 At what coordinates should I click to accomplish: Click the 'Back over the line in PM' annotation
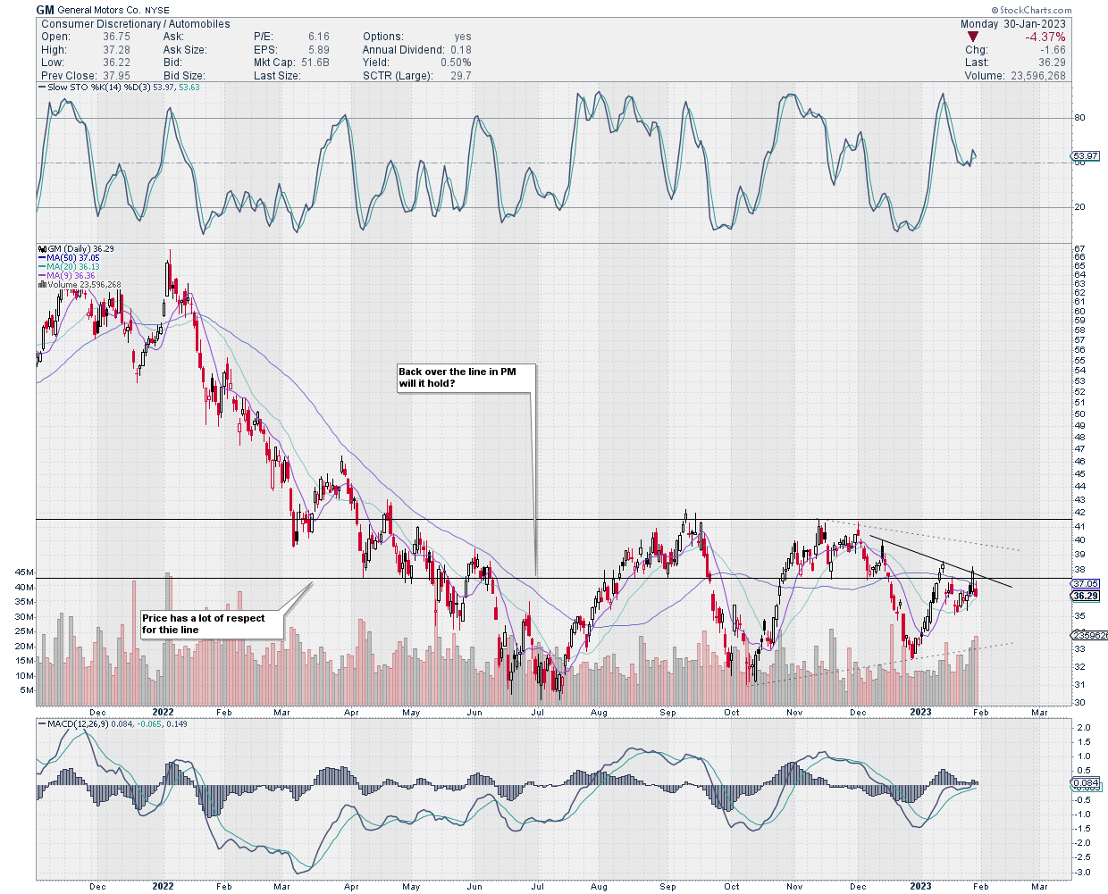pyautogui.click(x=465, y=378)
